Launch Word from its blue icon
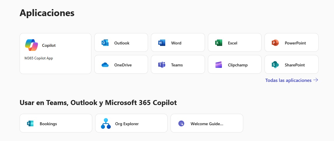Screen dimensions: 334x141 (x=161, y=43)
